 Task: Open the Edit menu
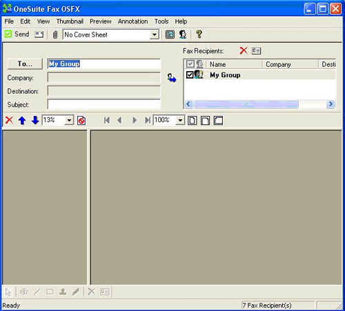(x=25, y=21)
